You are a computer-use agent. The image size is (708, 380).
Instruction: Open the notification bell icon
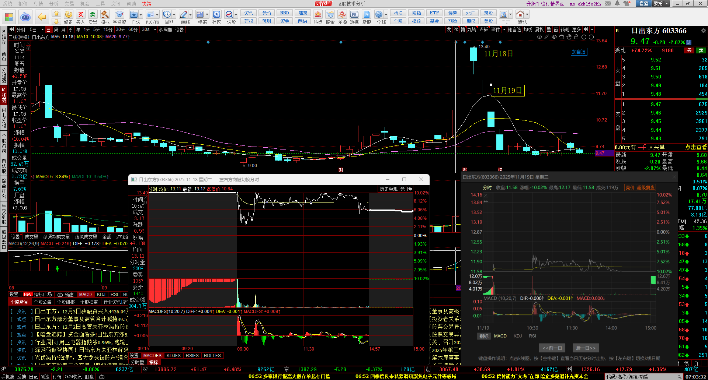617,4
